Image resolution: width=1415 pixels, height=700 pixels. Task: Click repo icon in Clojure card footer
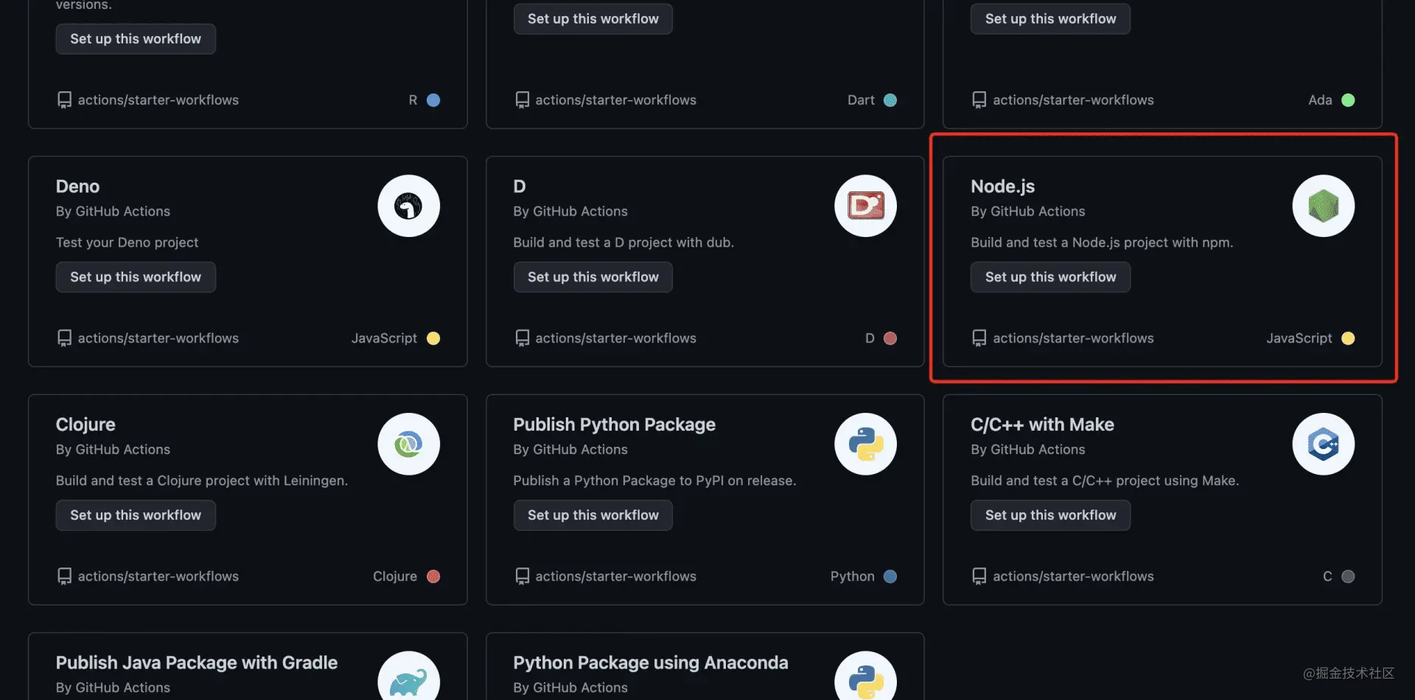[65, 576]
